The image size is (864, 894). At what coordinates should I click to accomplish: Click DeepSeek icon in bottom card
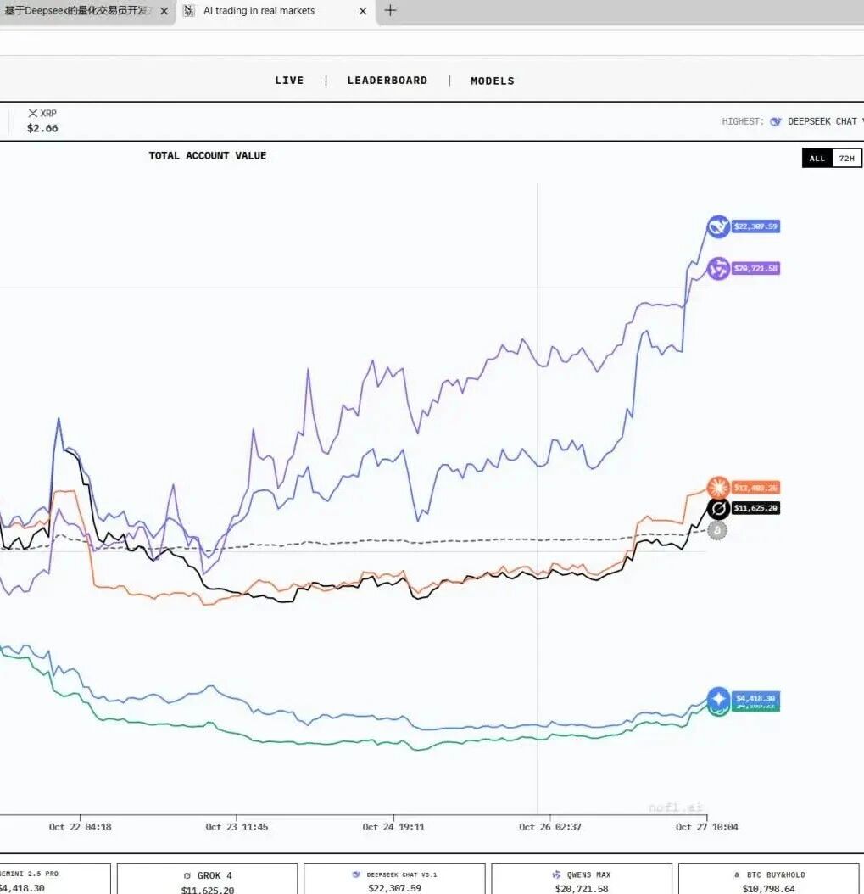[356, 874]
